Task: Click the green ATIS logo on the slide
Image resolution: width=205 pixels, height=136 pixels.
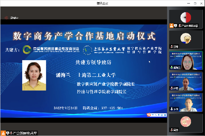Action: (x=27, y=49)
